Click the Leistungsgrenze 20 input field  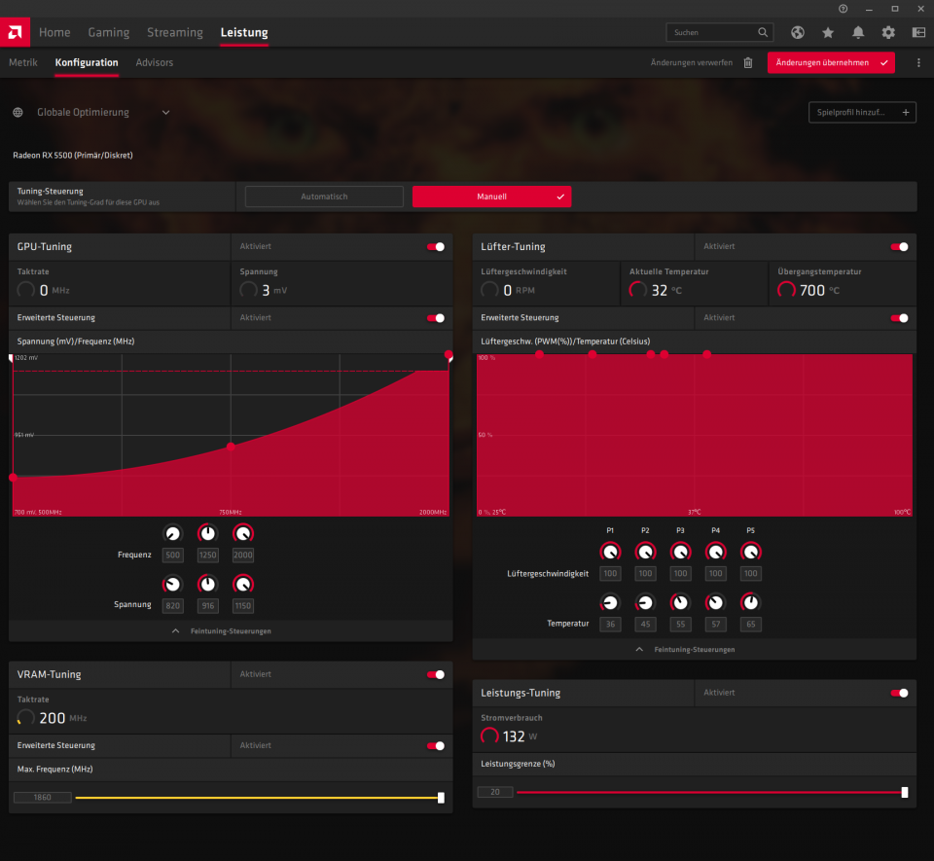pos(495,792)
